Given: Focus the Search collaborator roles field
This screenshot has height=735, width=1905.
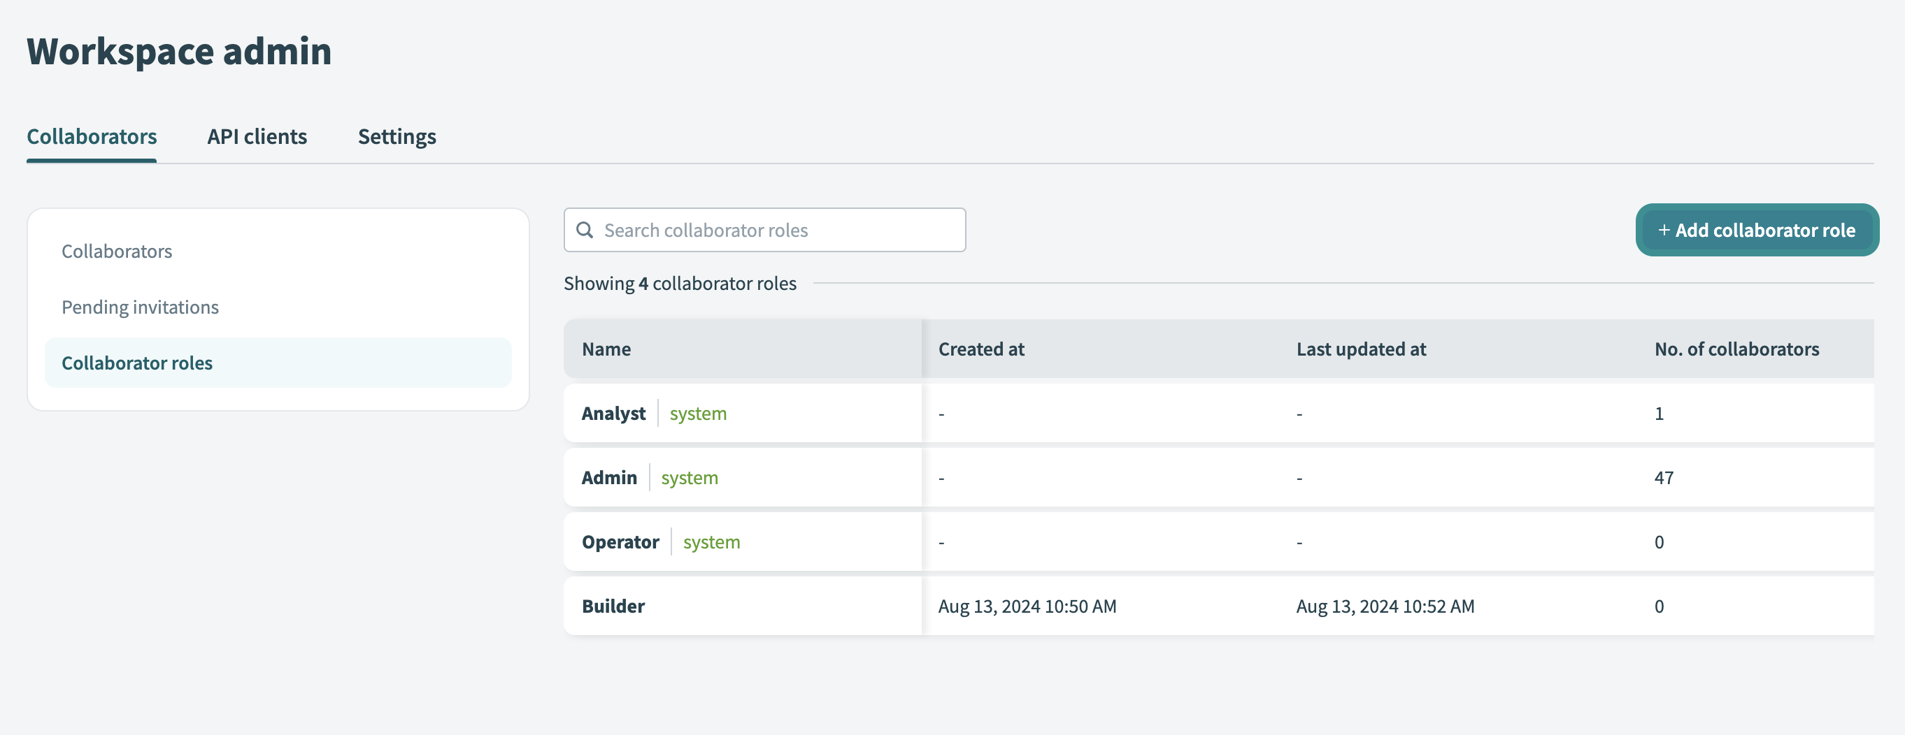Looking at the screenshot, I should pos(764,230).
